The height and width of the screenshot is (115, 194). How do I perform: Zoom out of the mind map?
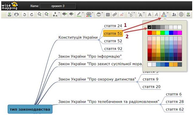[39, 14]
